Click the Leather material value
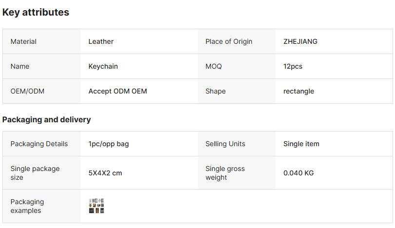 coord(101,41)
